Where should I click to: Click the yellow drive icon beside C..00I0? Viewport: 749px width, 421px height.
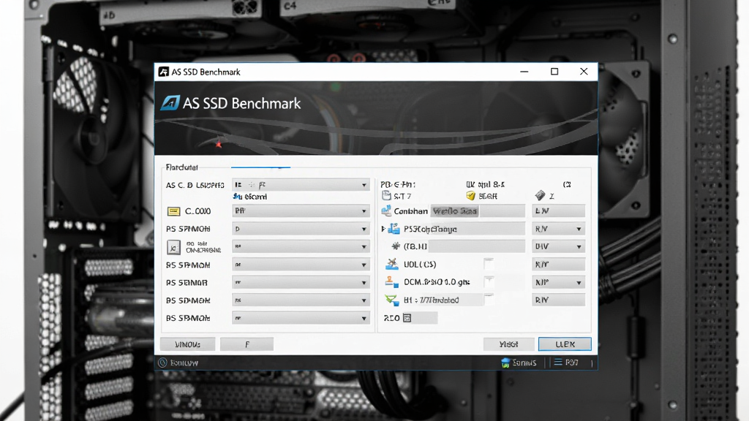pyautogui.click(x=173, y=211)
